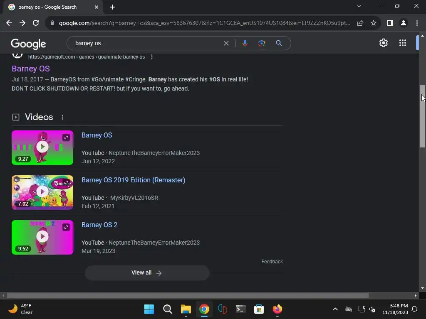Submit search with magnifier icon
Viewport: 426px width, 319px height.
coord(279,43)
